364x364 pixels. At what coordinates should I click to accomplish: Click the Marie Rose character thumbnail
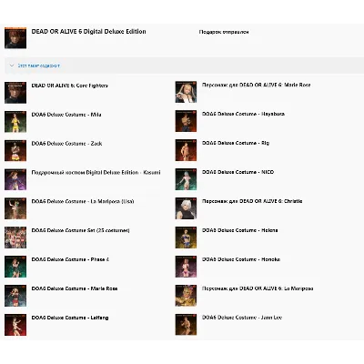(186, 92)
